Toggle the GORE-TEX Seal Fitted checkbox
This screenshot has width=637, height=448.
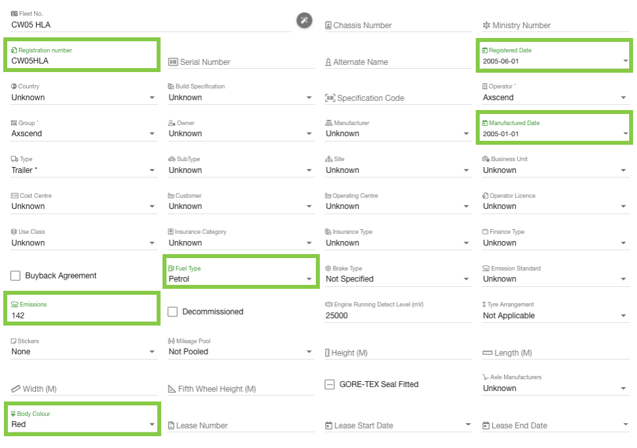(x=330, y=384)
